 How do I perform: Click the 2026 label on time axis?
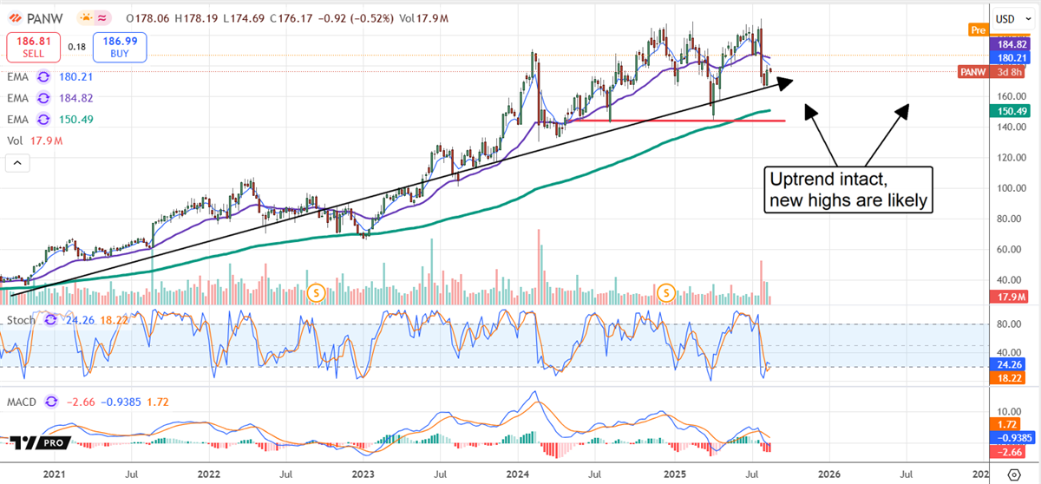pyautogui.click(x=828, y=474)
